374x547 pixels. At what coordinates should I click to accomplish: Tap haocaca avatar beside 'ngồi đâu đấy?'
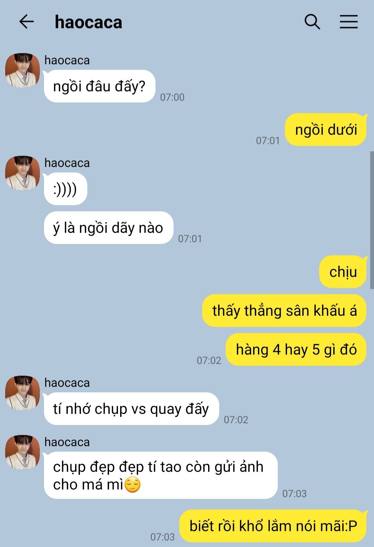tap(23, 70)
